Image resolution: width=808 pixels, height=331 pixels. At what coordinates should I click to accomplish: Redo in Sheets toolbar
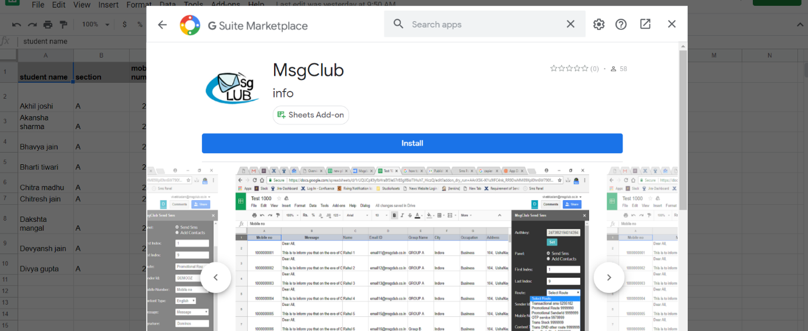click(32, 25)
